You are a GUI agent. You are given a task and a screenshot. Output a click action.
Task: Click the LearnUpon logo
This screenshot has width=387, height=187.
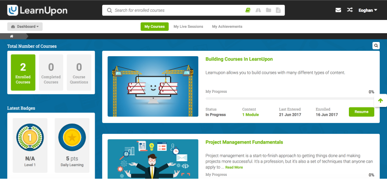pos(37,10)
